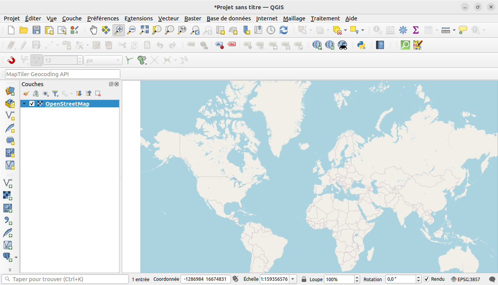
Task: Click the Taper pour trouver search box
Action: point(65,279)
